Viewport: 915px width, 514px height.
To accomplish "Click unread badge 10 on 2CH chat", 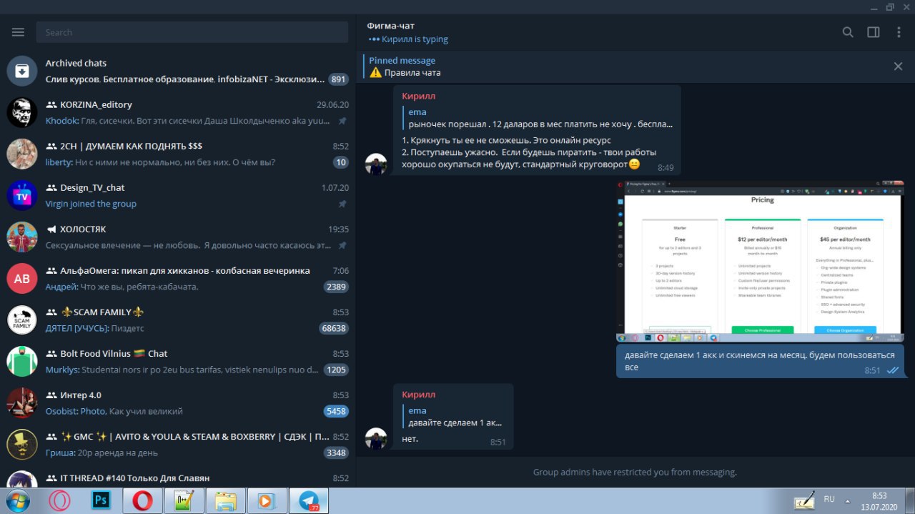I will 340,162.
